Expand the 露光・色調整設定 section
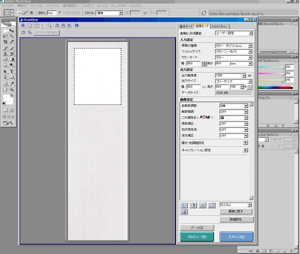Viewport: 300px width, 254px height. tap(246, 143)
